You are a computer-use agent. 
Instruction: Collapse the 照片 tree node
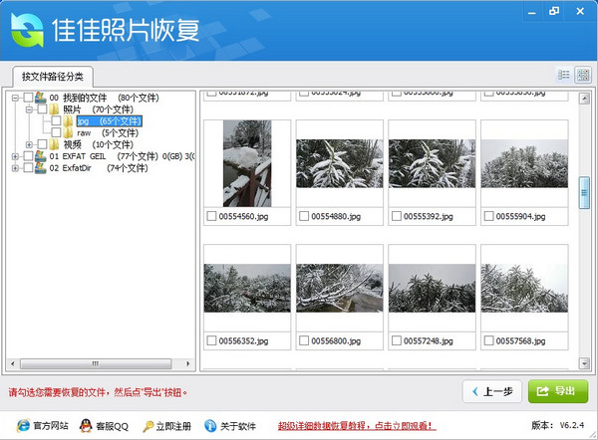point(29,110)
